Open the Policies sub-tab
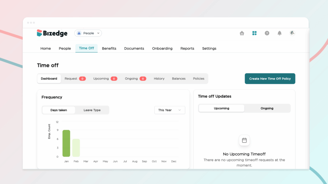 199,79
